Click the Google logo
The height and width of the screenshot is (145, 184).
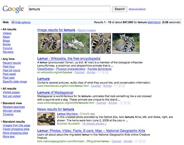[x=13, y=9]
